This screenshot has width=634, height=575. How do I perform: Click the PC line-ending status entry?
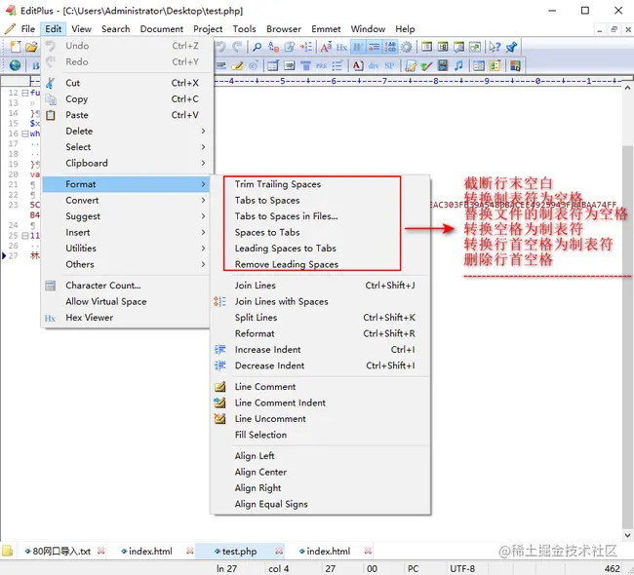pyautogui.click(x=413, y=568)
